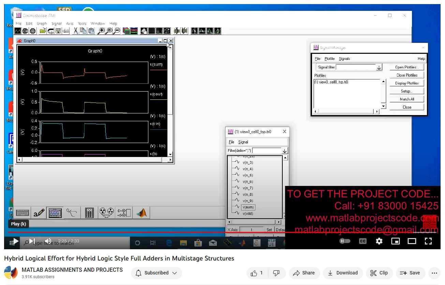Open YouTube player settings gear
Viewport: 445px width, 285px height.
379,241
